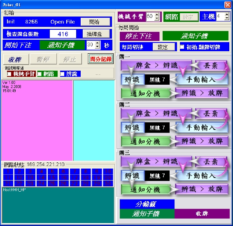Click network status cell number 15
233x226 pixels.
click(53, 177)
